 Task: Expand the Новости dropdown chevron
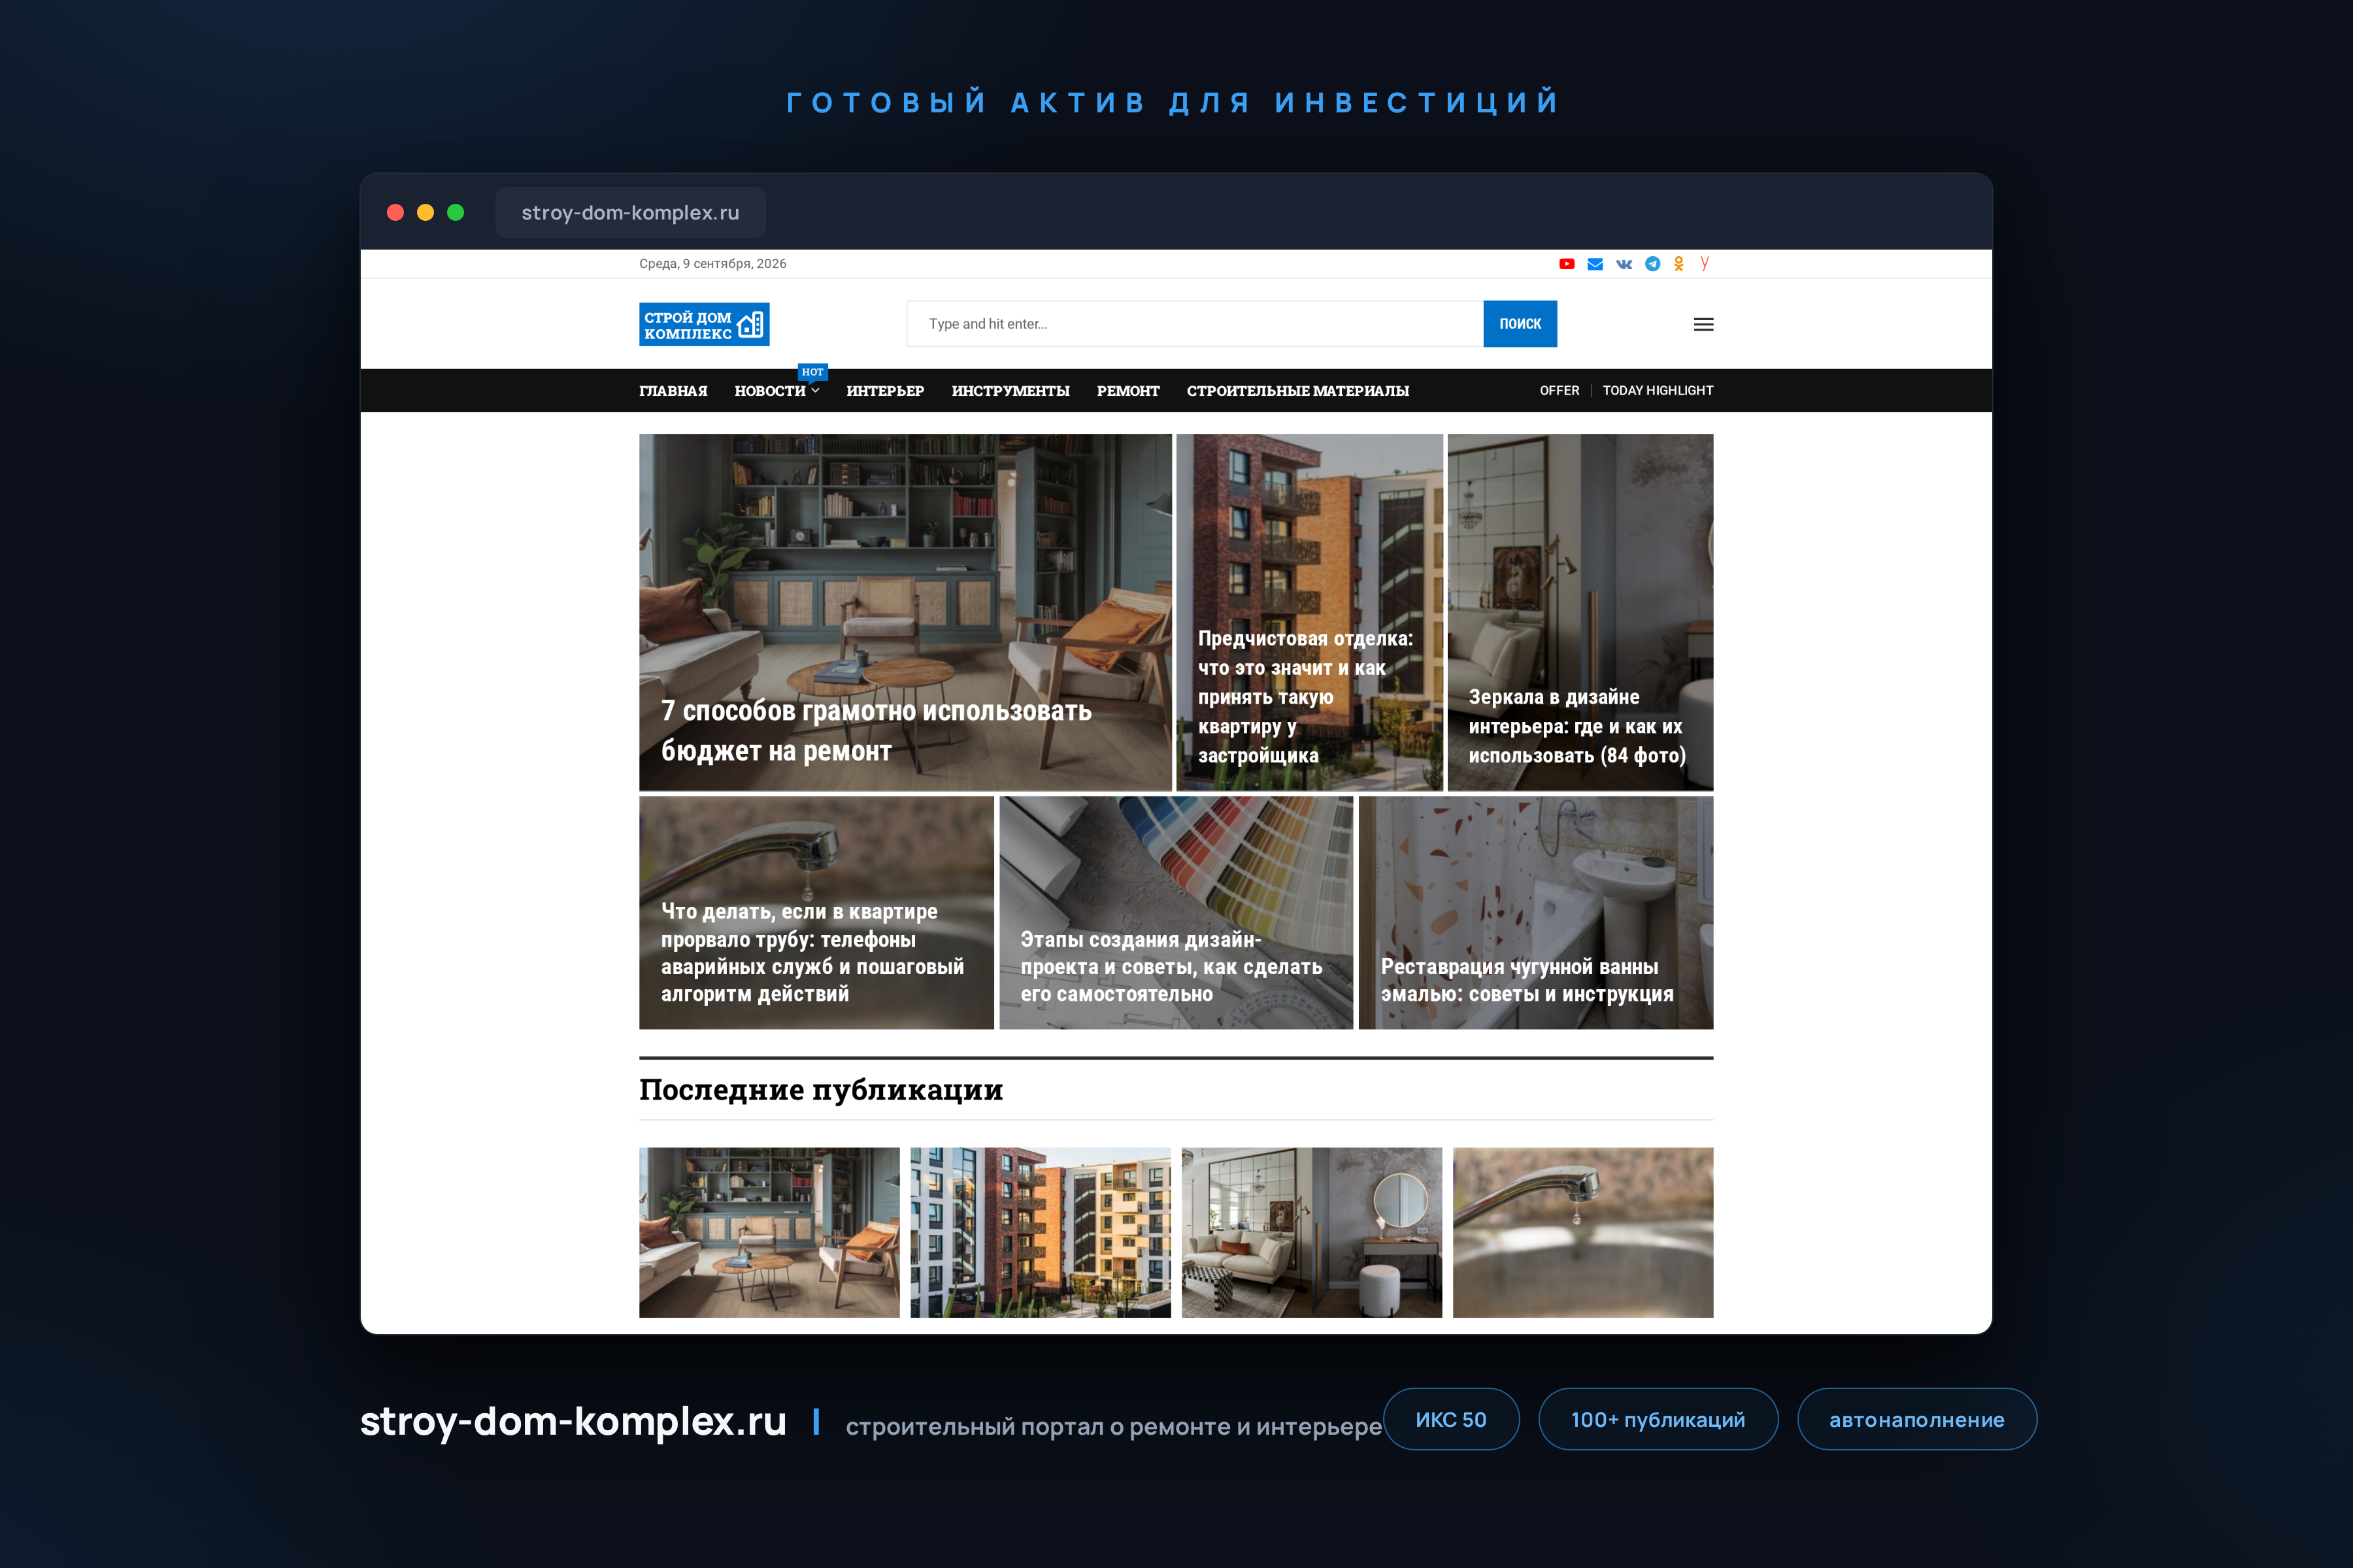point(816,391)
